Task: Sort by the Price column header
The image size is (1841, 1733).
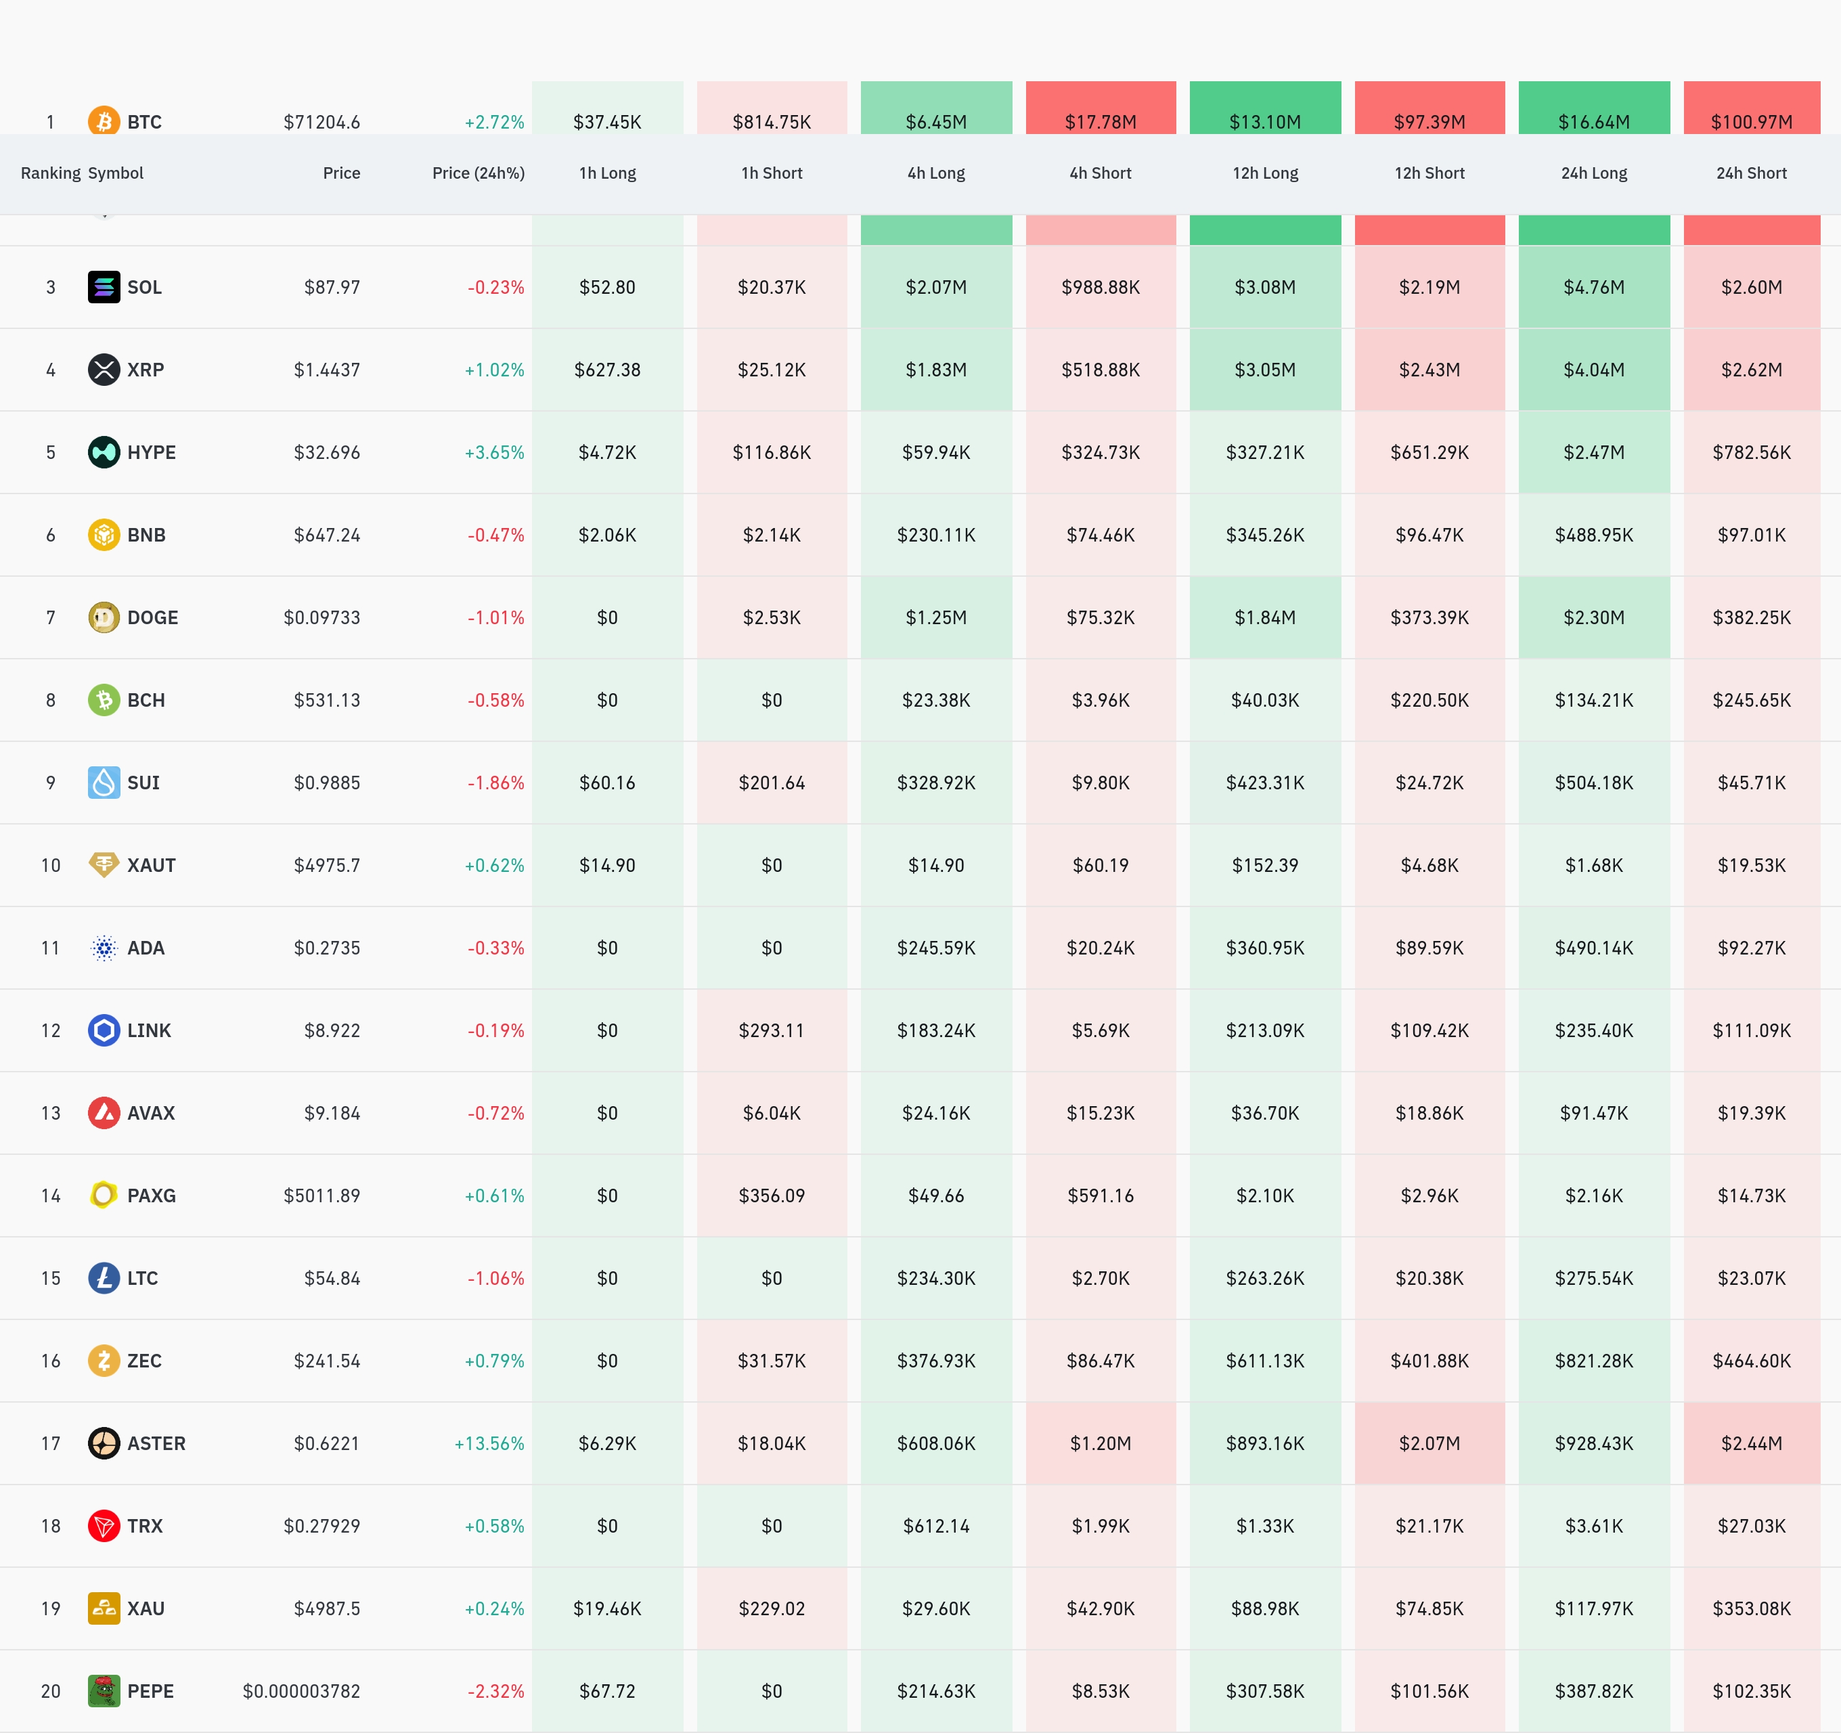Action: [x=341, y=173]
